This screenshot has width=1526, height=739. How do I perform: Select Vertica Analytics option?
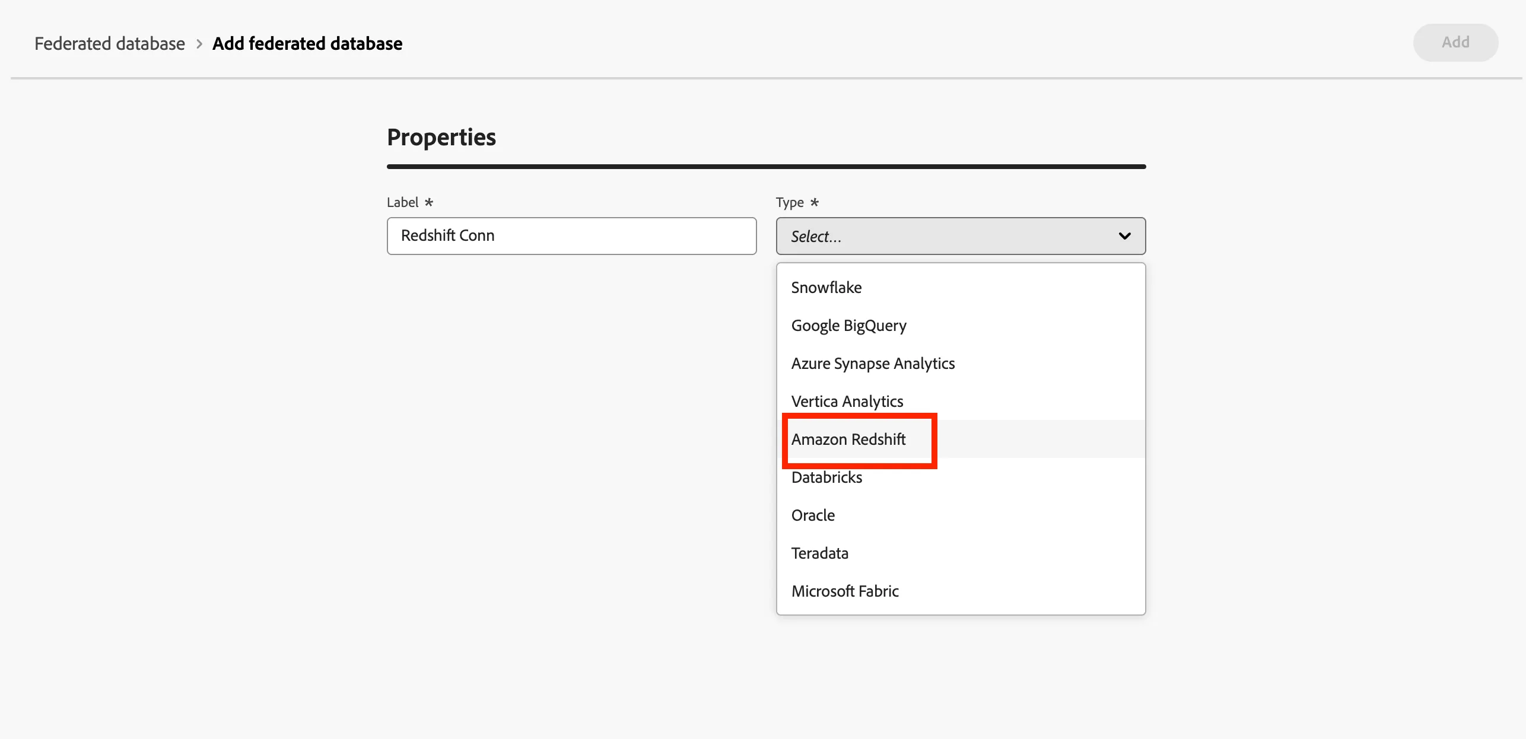(961, 402)
